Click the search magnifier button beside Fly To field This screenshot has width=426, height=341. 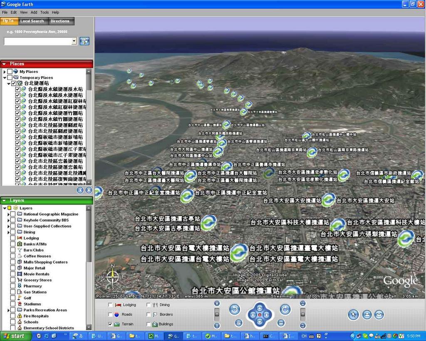point(84,41)
